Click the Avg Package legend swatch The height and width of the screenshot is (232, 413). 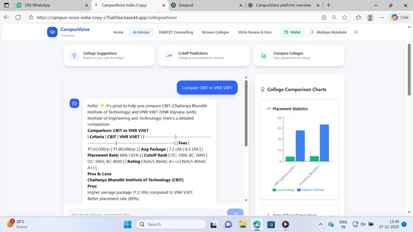point(274,190)
